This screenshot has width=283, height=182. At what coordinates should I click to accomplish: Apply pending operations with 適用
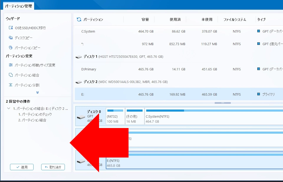22,167
